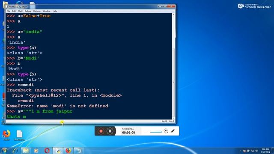Open the clock and date in taskbar
Viewport: 274px width, 154px height.
click(x=265, y=151)
